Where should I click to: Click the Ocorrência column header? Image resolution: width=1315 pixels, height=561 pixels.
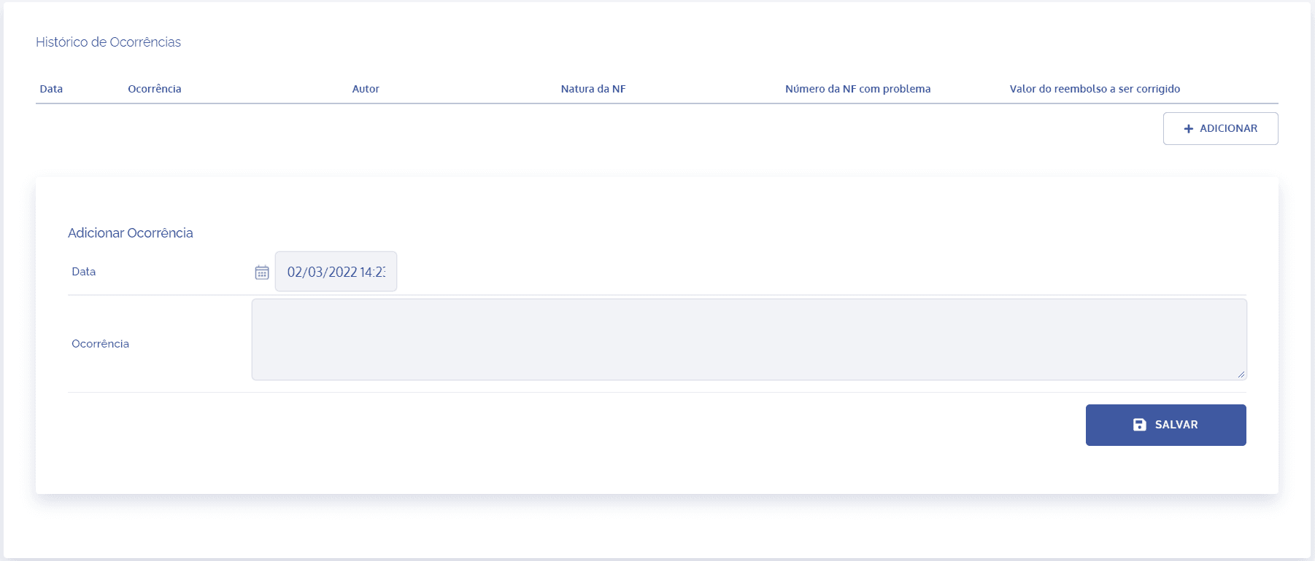pyautogui.click(x=155, y=89)
